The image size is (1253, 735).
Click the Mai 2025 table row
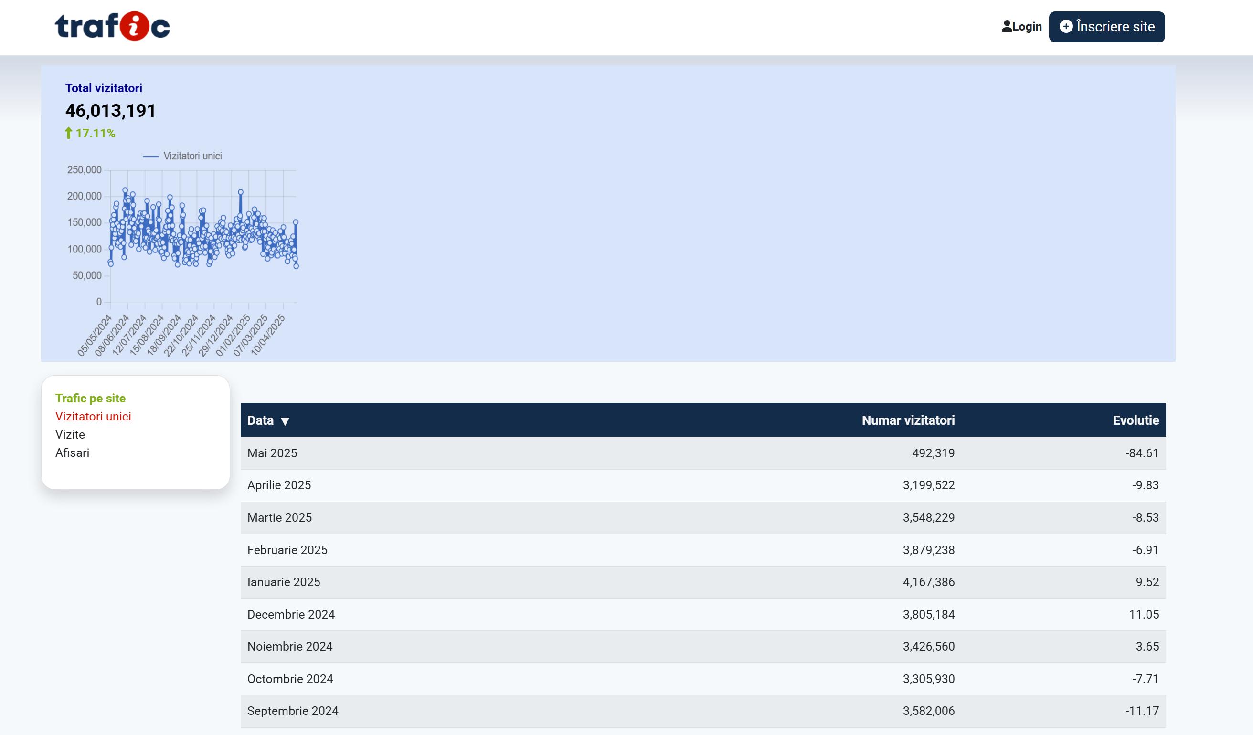(272, 453)
